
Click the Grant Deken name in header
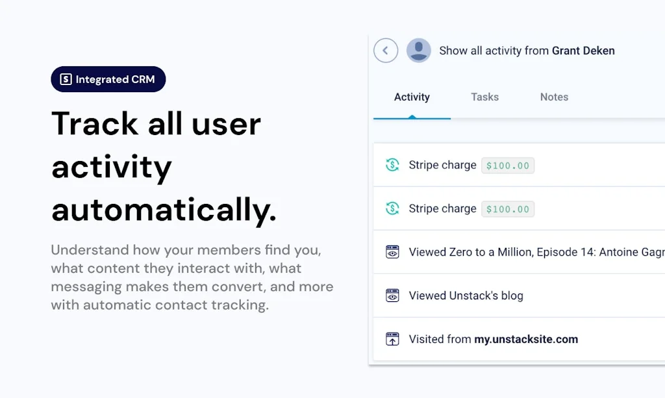(583, 51)
